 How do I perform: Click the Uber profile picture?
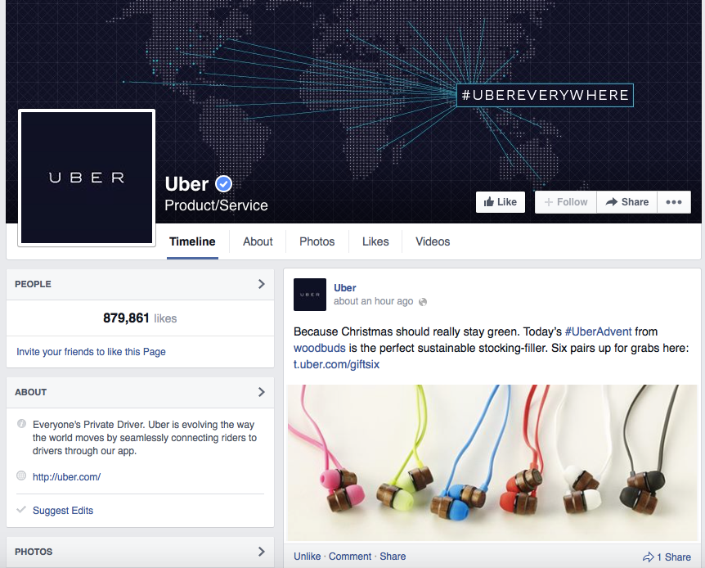click(87, 178)
